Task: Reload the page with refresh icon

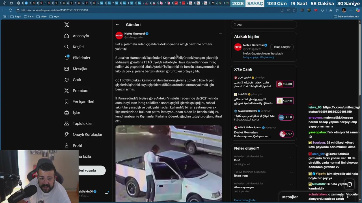Action: (10, 10)
